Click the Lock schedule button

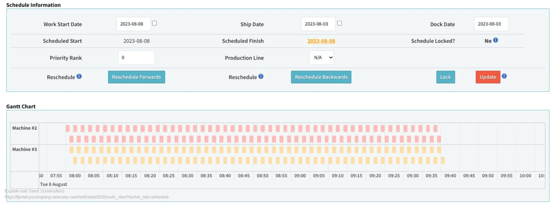click(x=445, y=77)
